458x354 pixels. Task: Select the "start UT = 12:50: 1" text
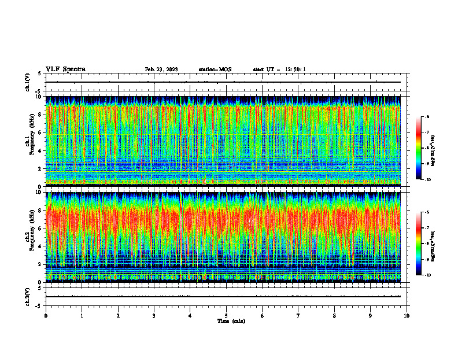point(279,69)
